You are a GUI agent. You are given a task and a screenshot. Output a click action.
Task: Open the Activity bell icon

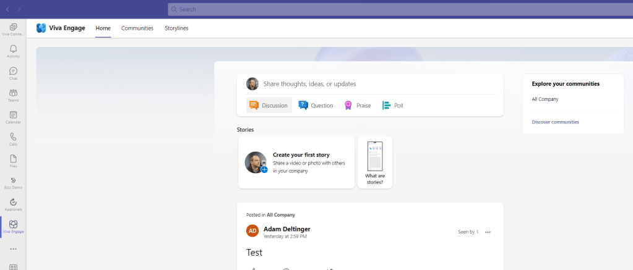[x=13, y=51]
